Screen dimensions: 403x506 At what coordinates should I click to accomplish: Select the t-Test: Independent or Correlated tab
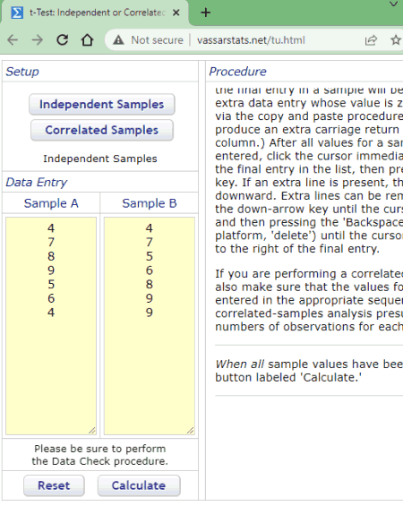point(95,13)
